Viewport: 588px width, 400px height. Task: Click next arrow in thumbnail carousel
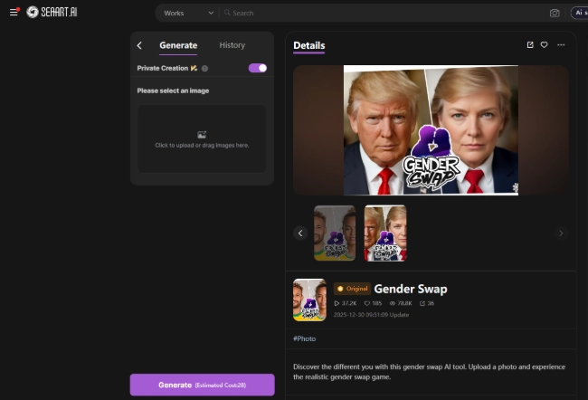561,233
